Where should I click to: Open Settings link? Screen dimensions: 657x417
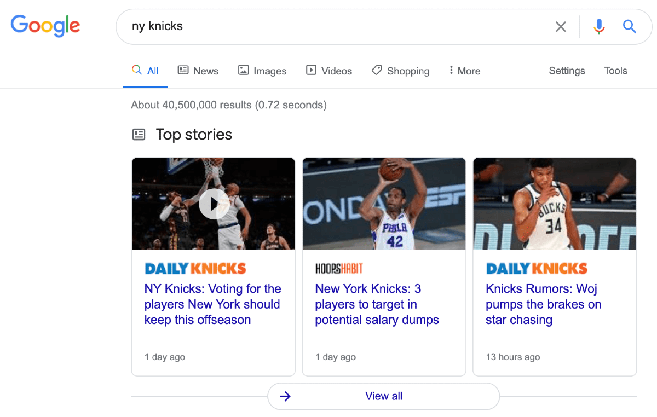[567, 71]
